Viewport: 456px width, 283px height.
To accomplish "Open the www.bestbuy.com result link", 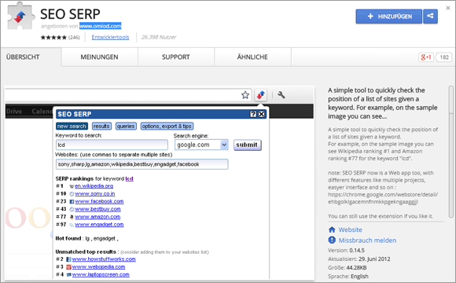I will pos(97,209).
